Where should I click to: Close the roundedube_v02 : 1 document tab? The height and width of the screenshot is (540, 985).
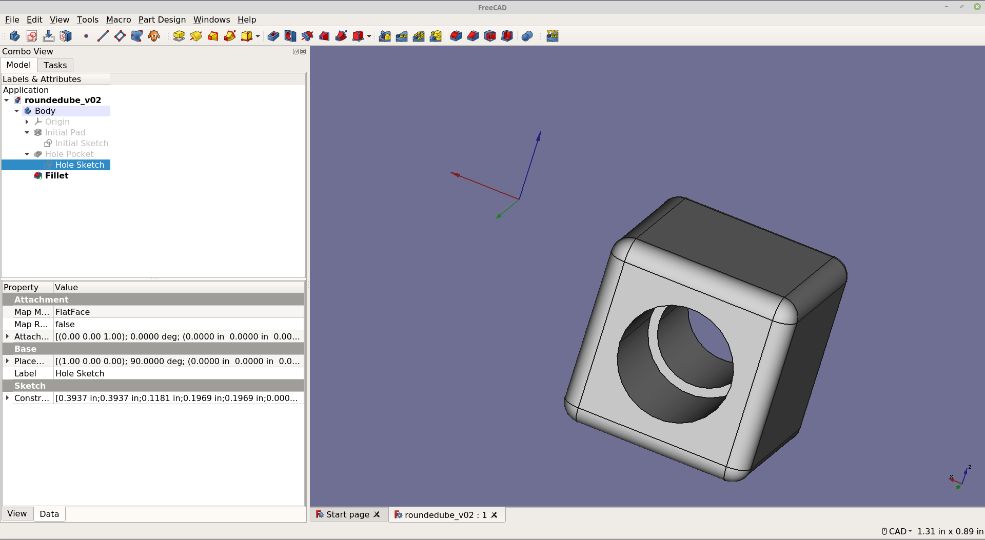(494, 515)
